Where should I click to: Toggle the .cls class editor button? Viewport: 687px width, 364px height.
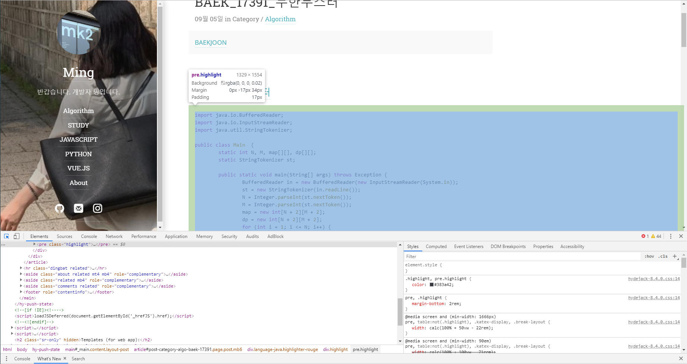click(x=663, y=256)
